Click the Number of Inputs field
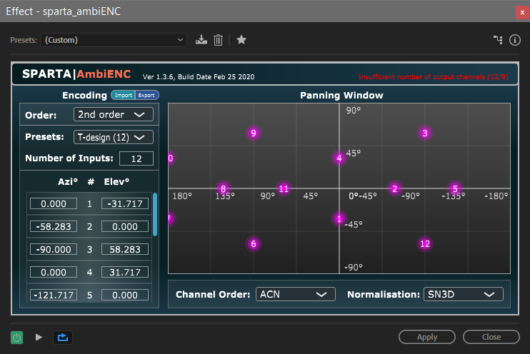This screenshot has height=354, width=530. pyautogui.click(x=136, y=158)
